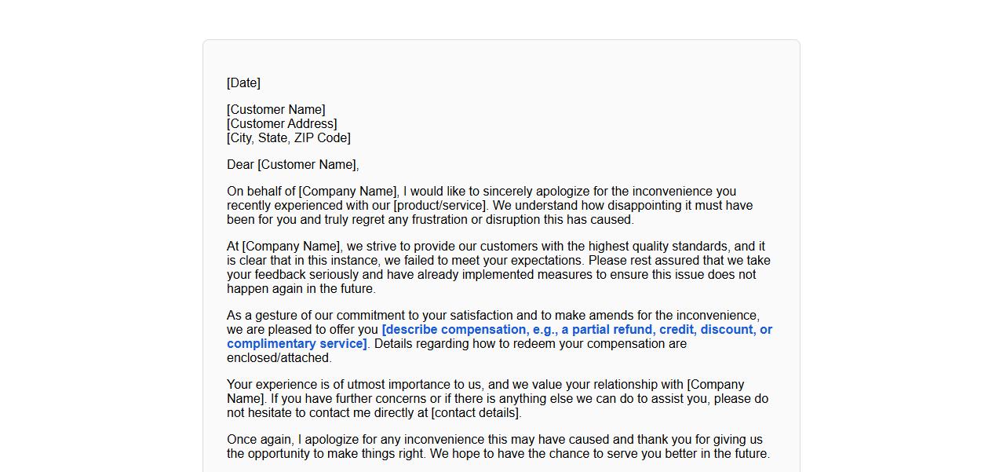Click the [Date] placeholder at the top

pos(243,83)
